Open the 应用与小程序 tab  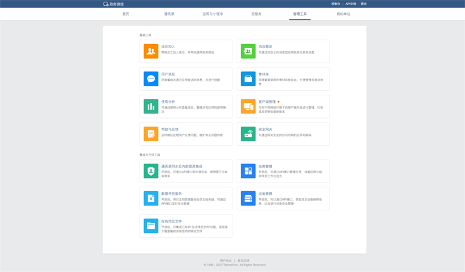(x=212, y=13)
